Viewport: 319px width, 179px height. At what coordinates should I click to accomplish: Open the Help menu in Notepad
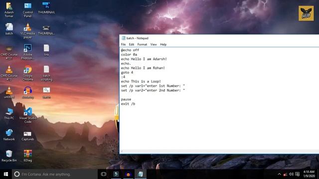(x=163, y=44)
